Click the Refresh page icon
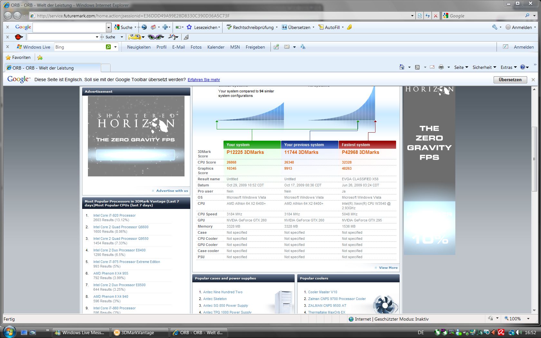Screen dimensions: 541x338 (428, 15)
